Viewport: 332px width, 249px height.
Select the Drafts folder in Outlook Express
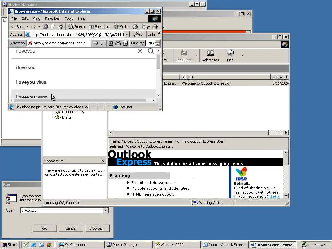pos(67,117)
